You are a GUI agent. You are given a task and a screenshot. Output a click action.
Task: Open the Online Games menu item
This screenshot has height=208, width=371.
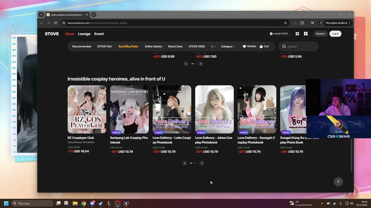[153, 47]
